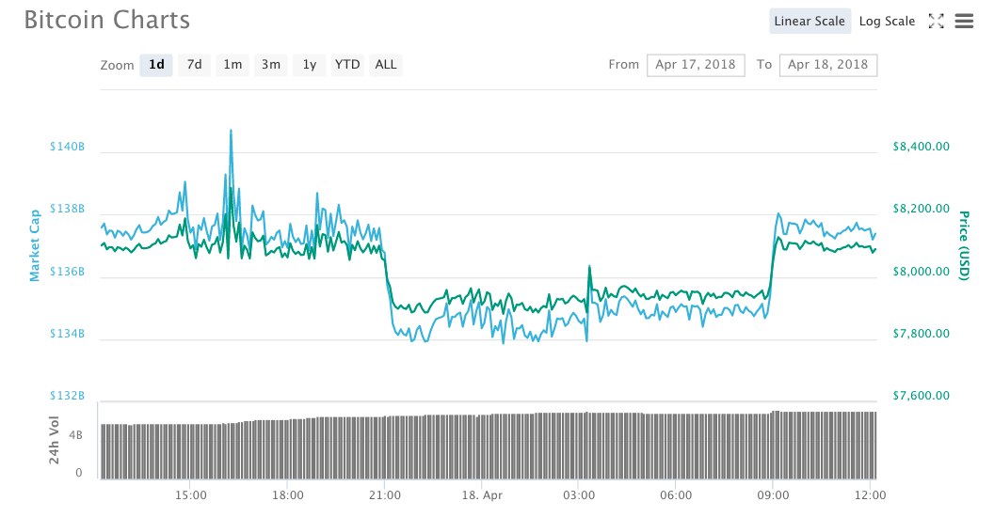This screenshot has height=517, width=994.
Task: Set zoom to 1m
Action: pos(232,65)
